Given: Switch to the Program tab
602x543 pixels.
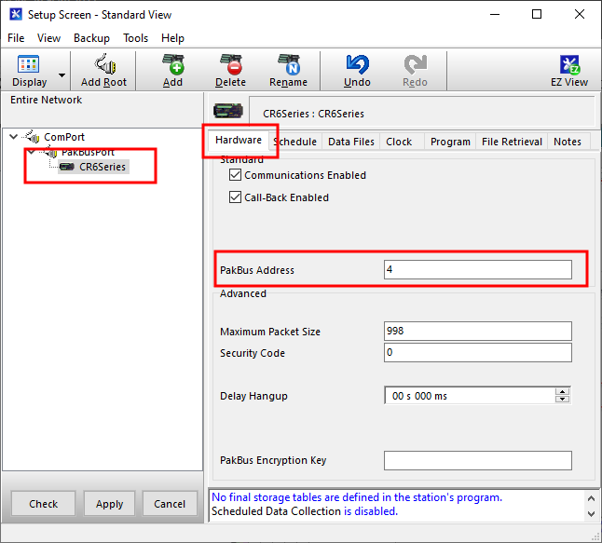Looking at the screenshot, I should click(x=450, y=142).
